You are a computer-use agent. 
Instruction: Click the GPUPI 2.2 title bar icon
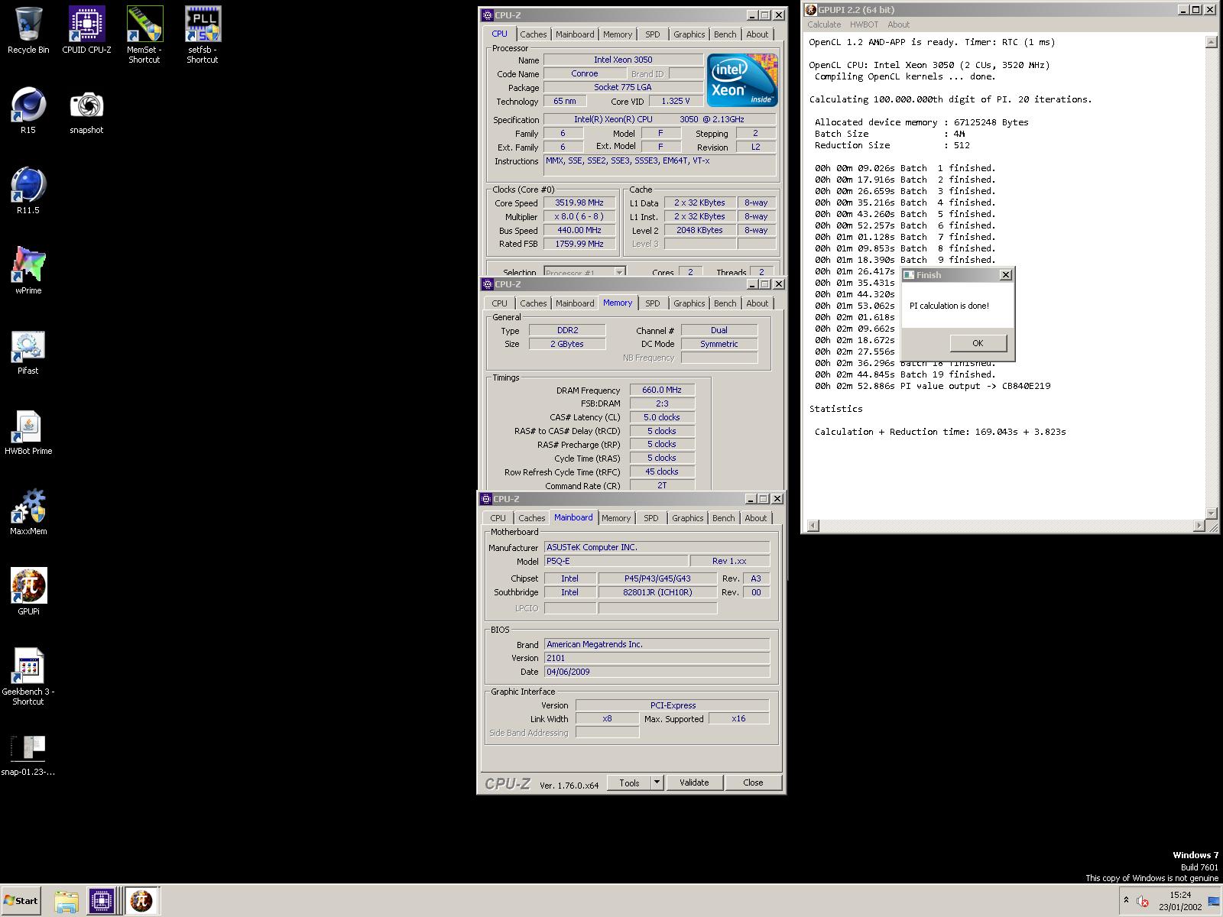[811, 10]
